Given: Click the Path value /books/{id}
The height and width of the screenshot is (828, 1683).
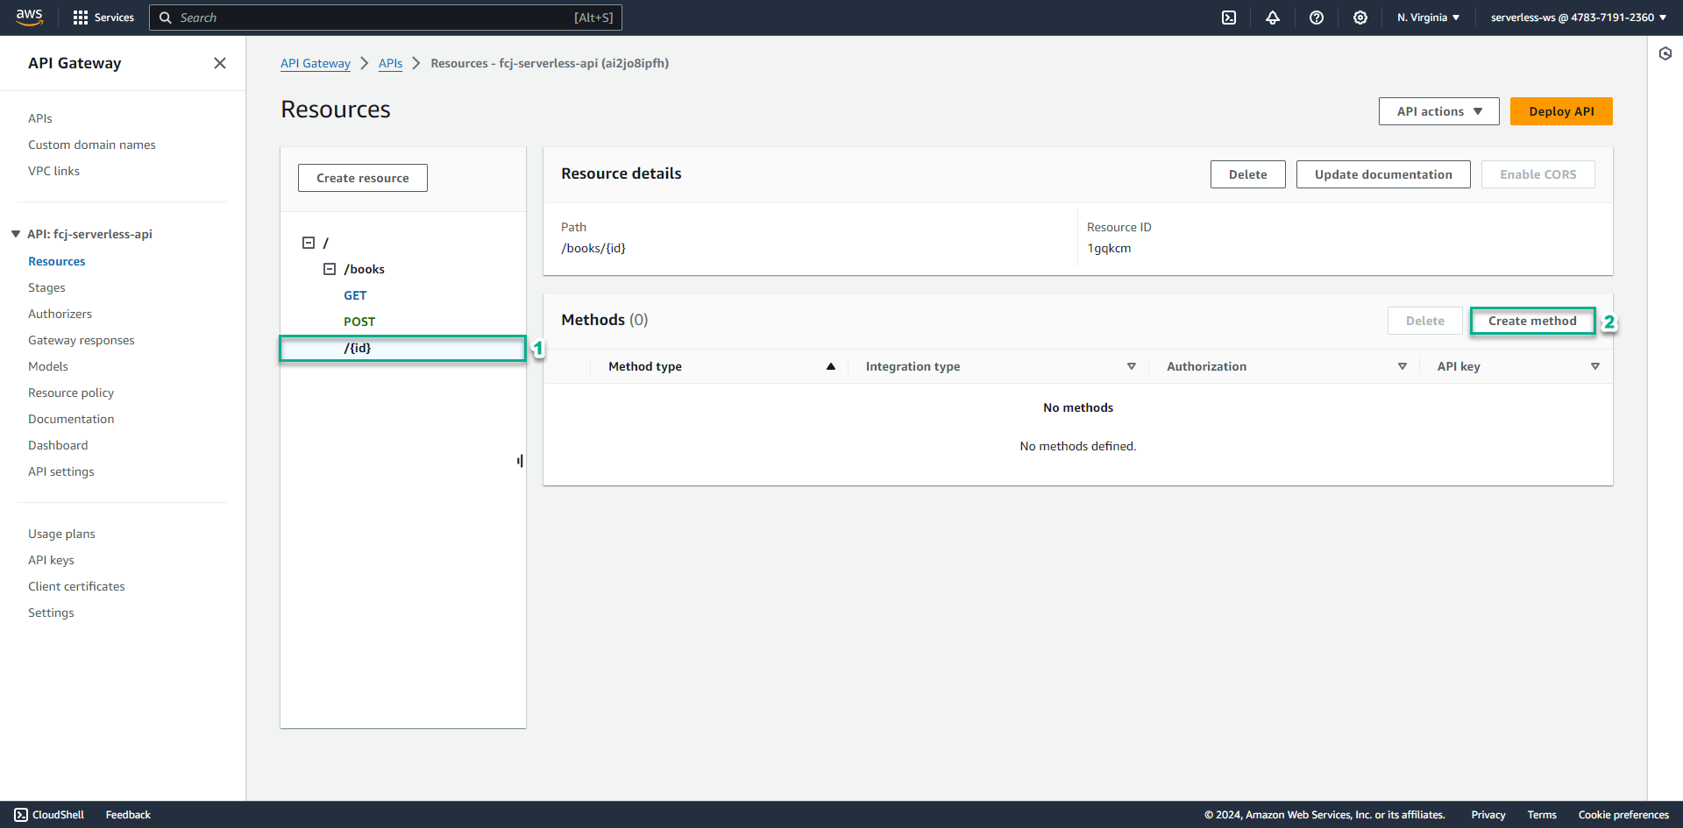Looking at the screenshot, I should 593,248.
